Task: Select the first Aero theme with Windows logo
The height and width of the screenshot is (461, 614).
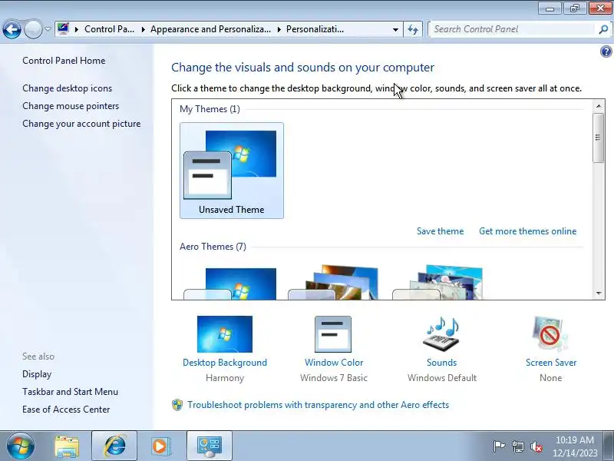Action: [231, 283]
